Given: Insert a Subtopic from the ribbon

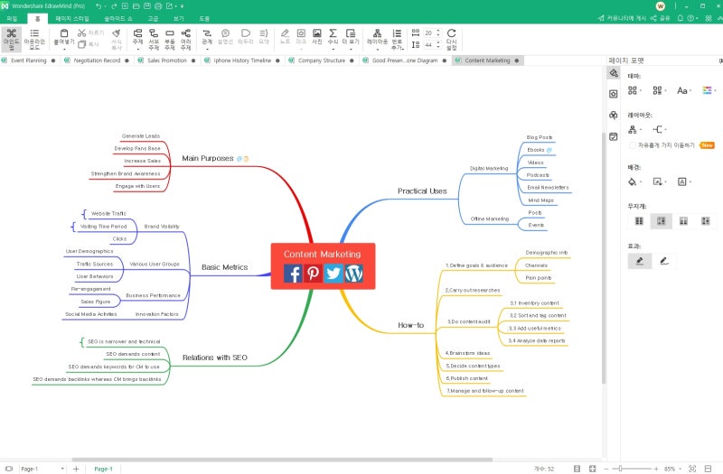Looking at the screenshot, I should coord(154,39).
